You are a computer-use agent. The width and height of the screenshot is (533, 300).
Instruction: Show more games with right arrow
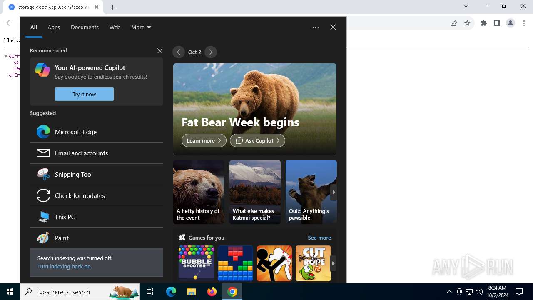click(x=333, y=263)
